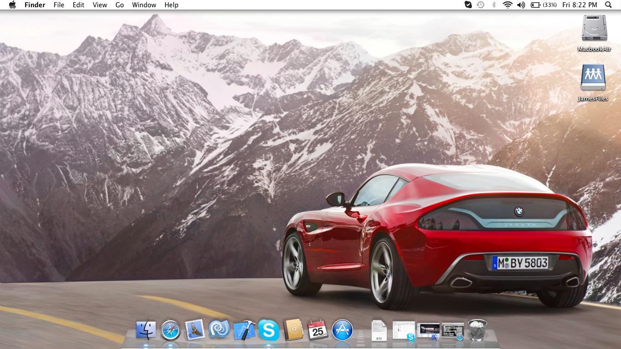Open Finder from the dock
This screenshot has width=621, height=349.
pos(146,330)
